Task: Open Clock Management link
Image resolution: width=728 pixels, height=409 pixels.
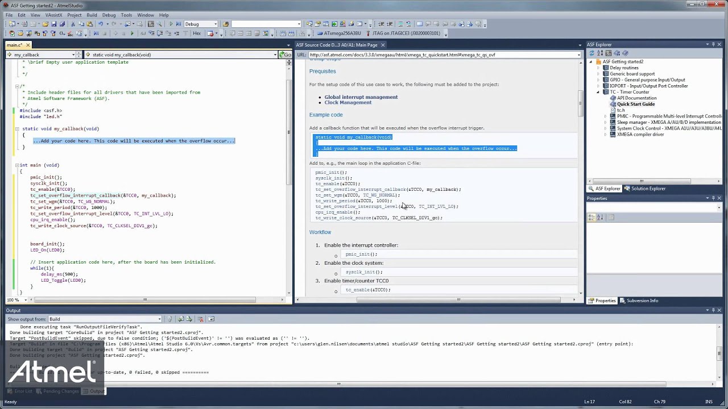Action: (x=348, y=102)
